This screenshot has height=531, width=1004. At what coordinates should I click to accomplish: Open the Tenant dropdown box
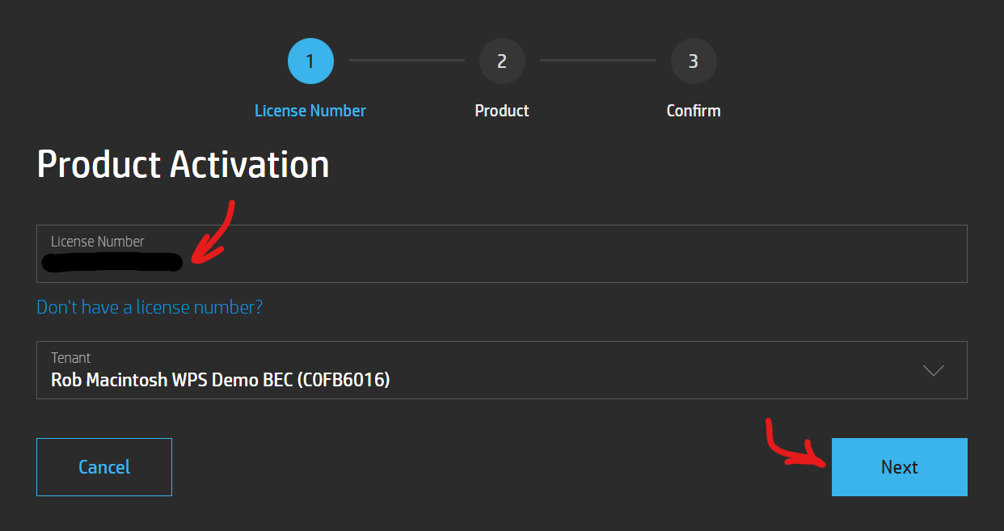[x=501, y=370]
